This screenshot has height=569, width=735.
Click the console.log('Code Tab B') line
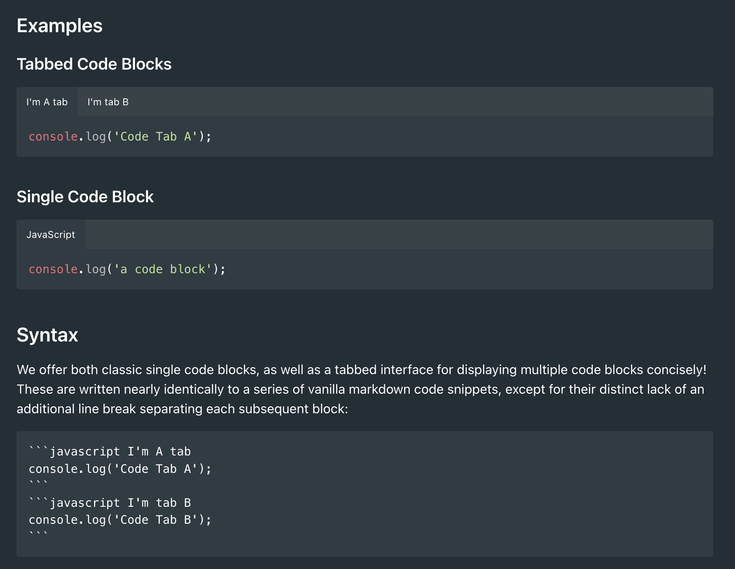click(120, 520)
